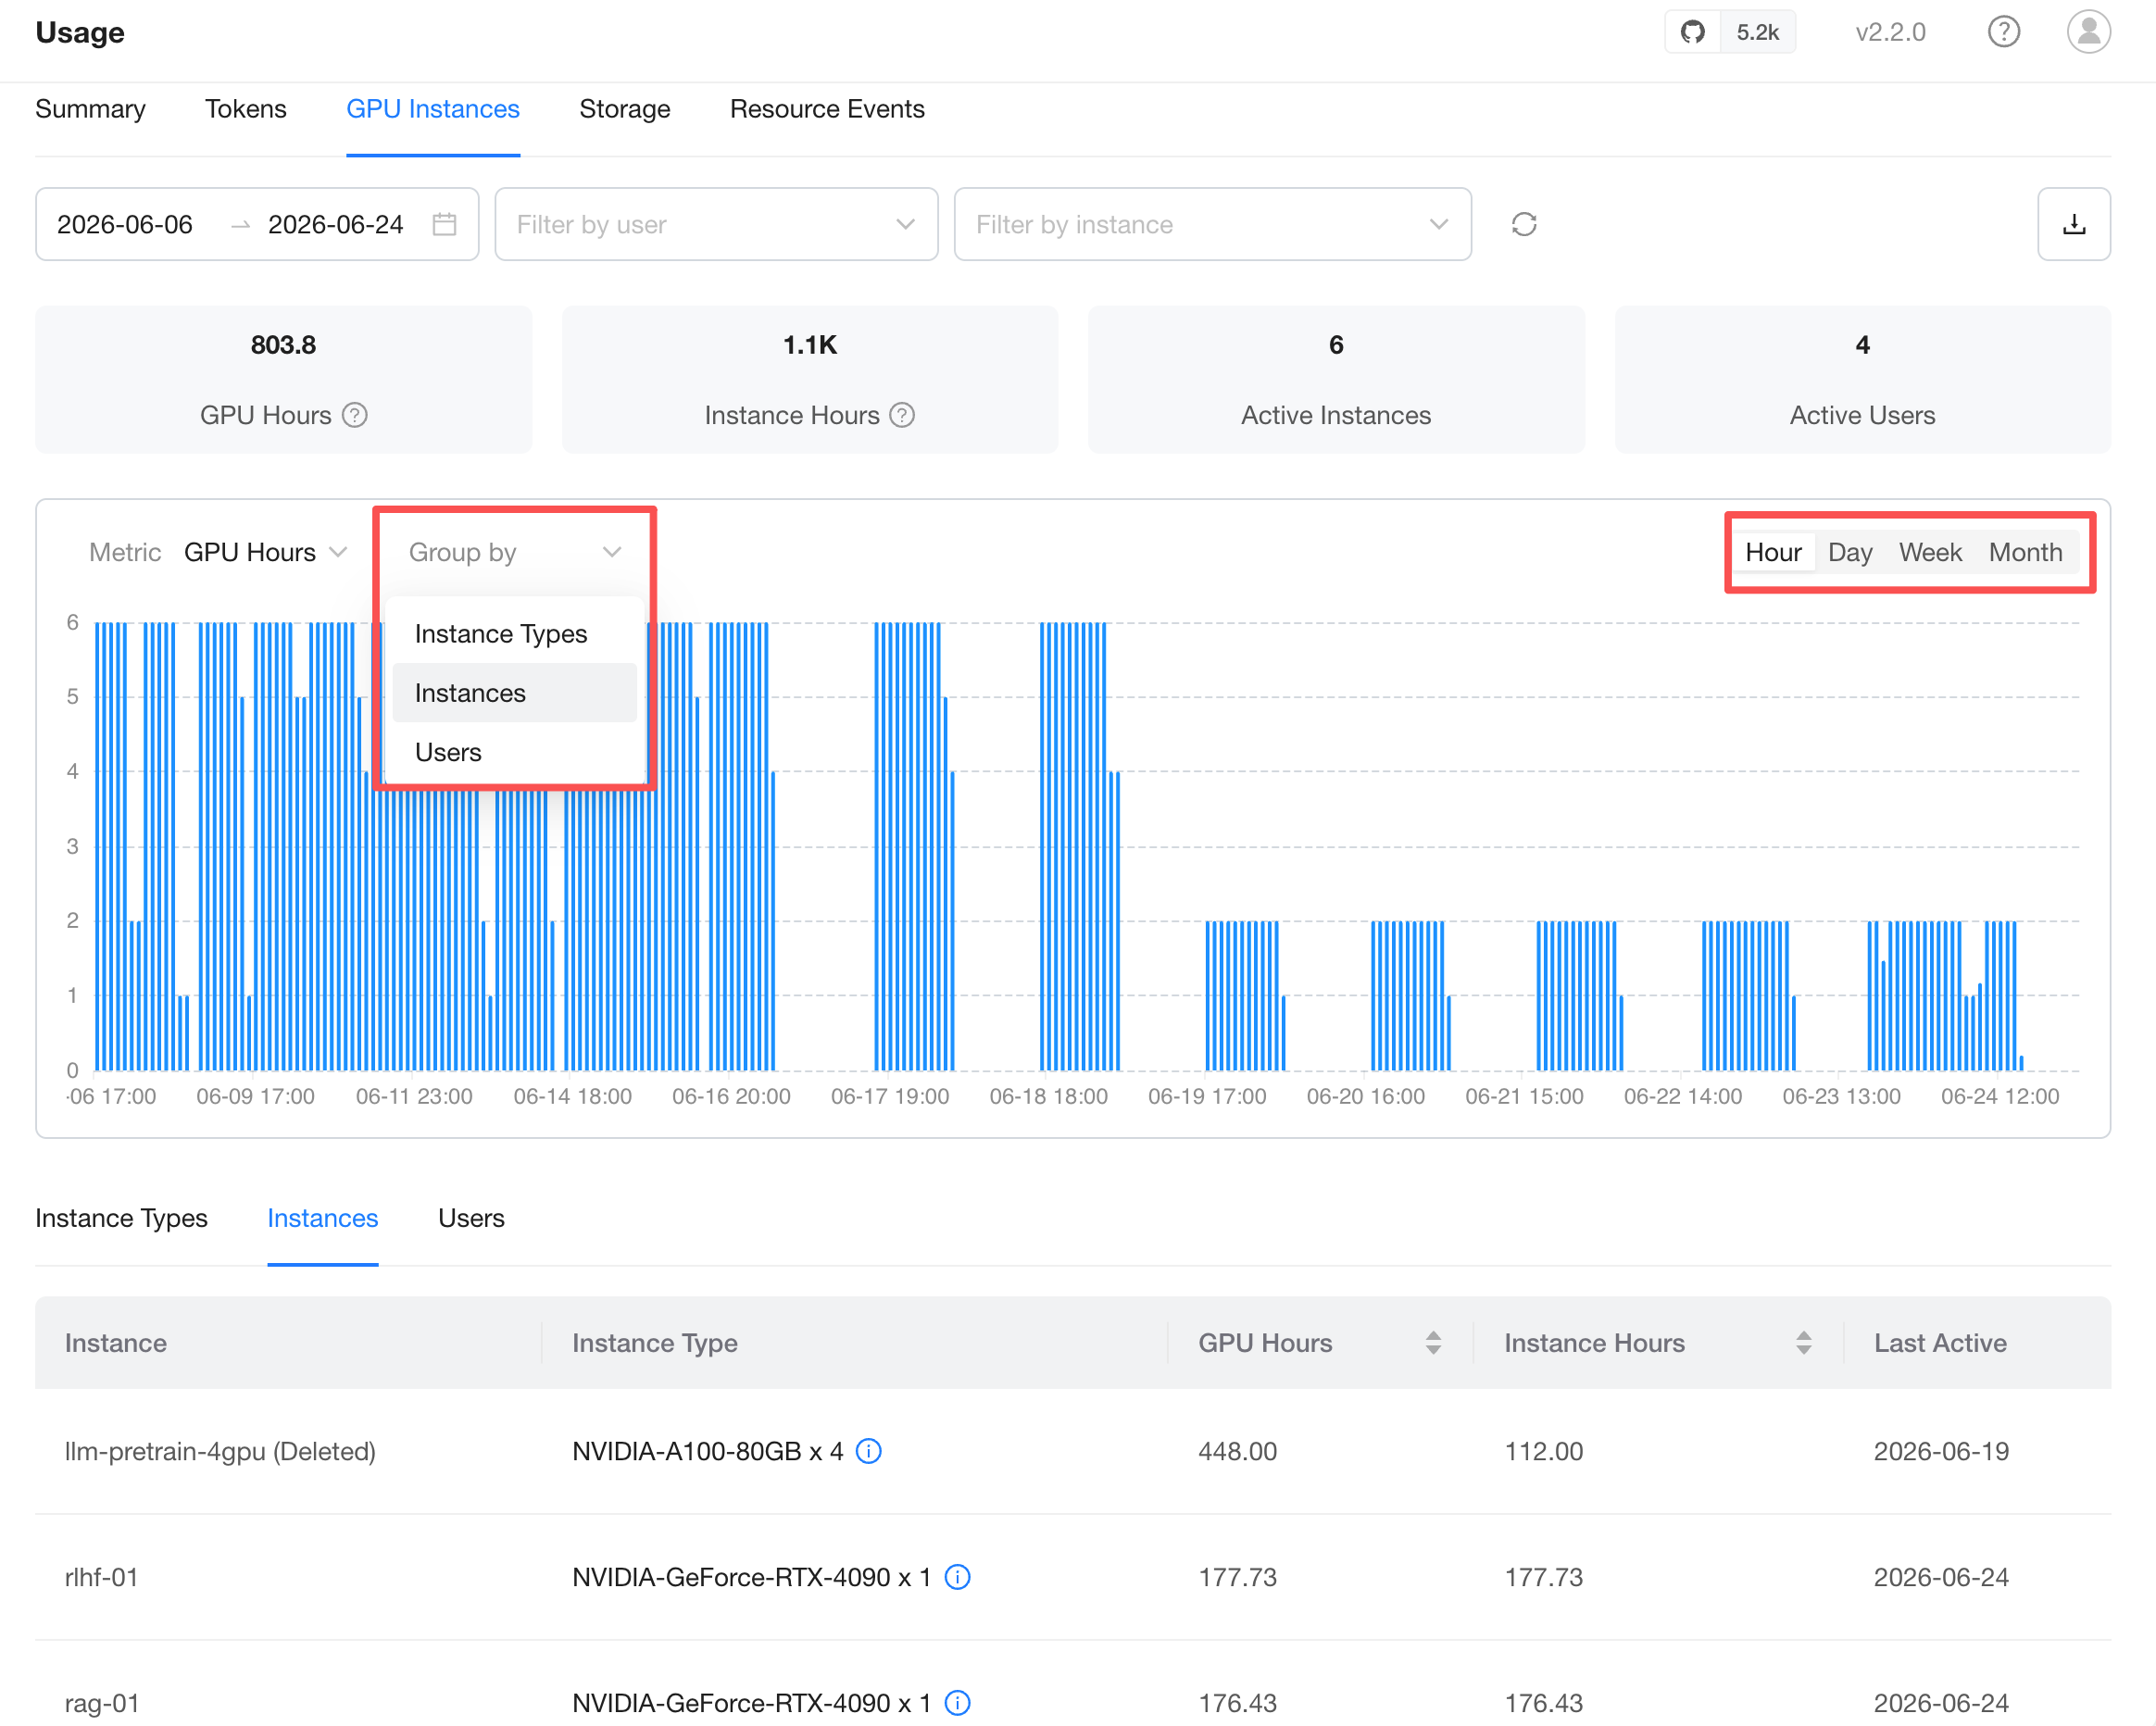Sort table by GPU Hours column
Image resolution: width=2156 pixels, height=1726 pixels.
[x=1432, y=1343]
